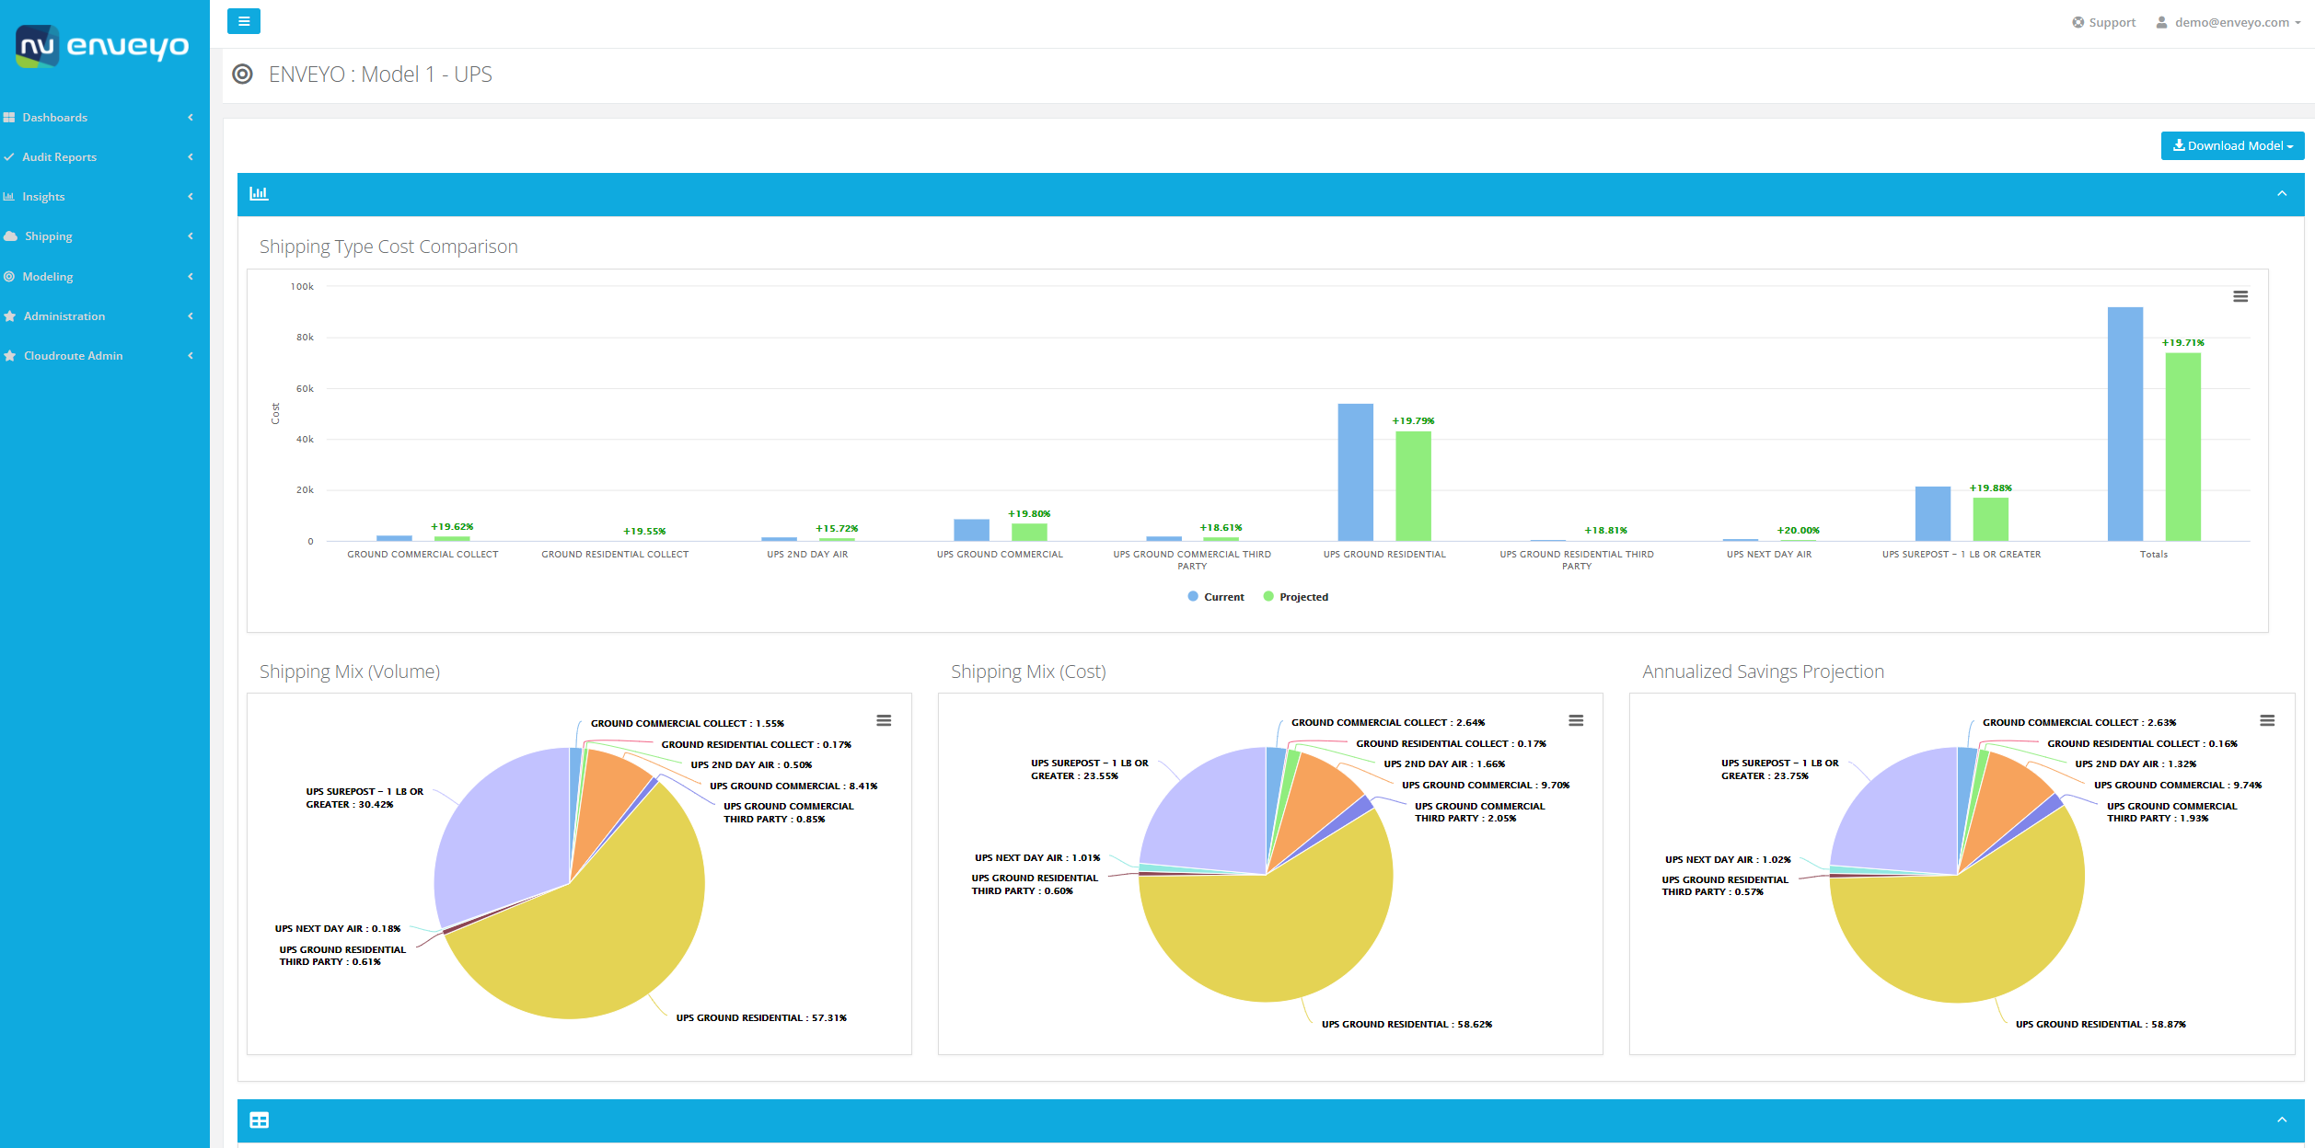This screenshot has height=1148, width=2315.
Task: Click the '+19.79%' bar label
Action: tap(1413, 421)
